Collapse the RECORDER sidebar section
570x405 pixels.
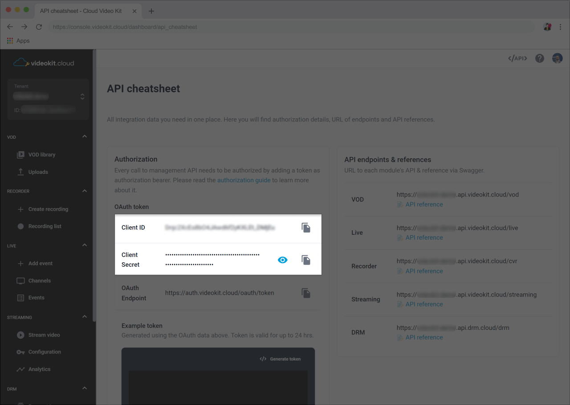coord(85,191)
